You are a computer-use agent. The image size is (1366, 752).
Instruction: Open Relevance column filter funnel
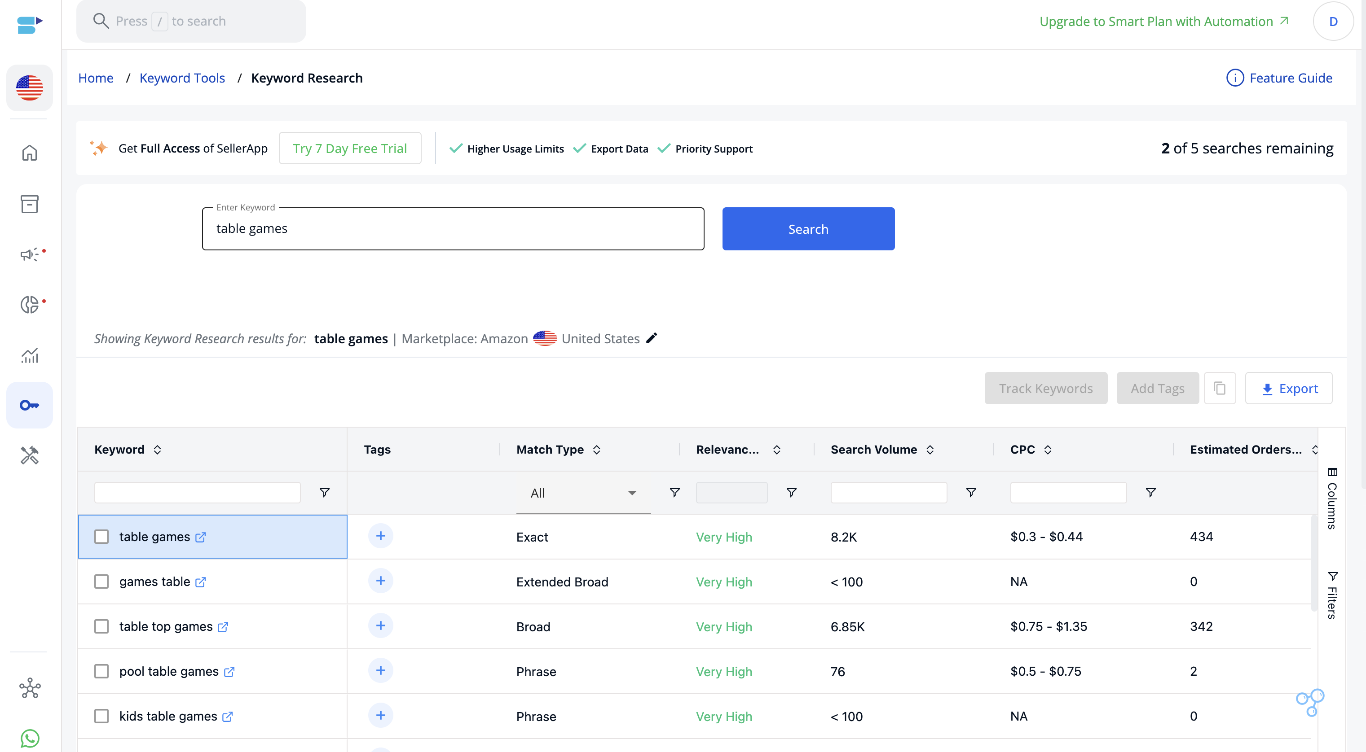pyautogui.click(x=791, y=493)
